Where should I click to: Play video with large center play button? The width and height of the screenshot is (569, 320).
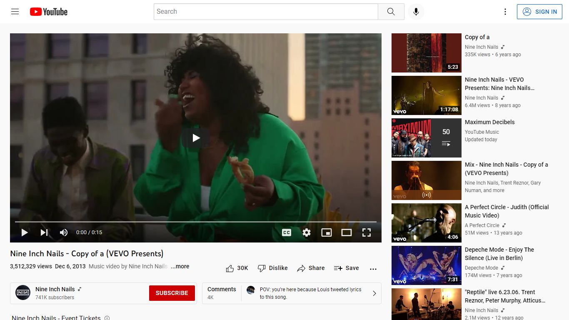pos(196,138)
